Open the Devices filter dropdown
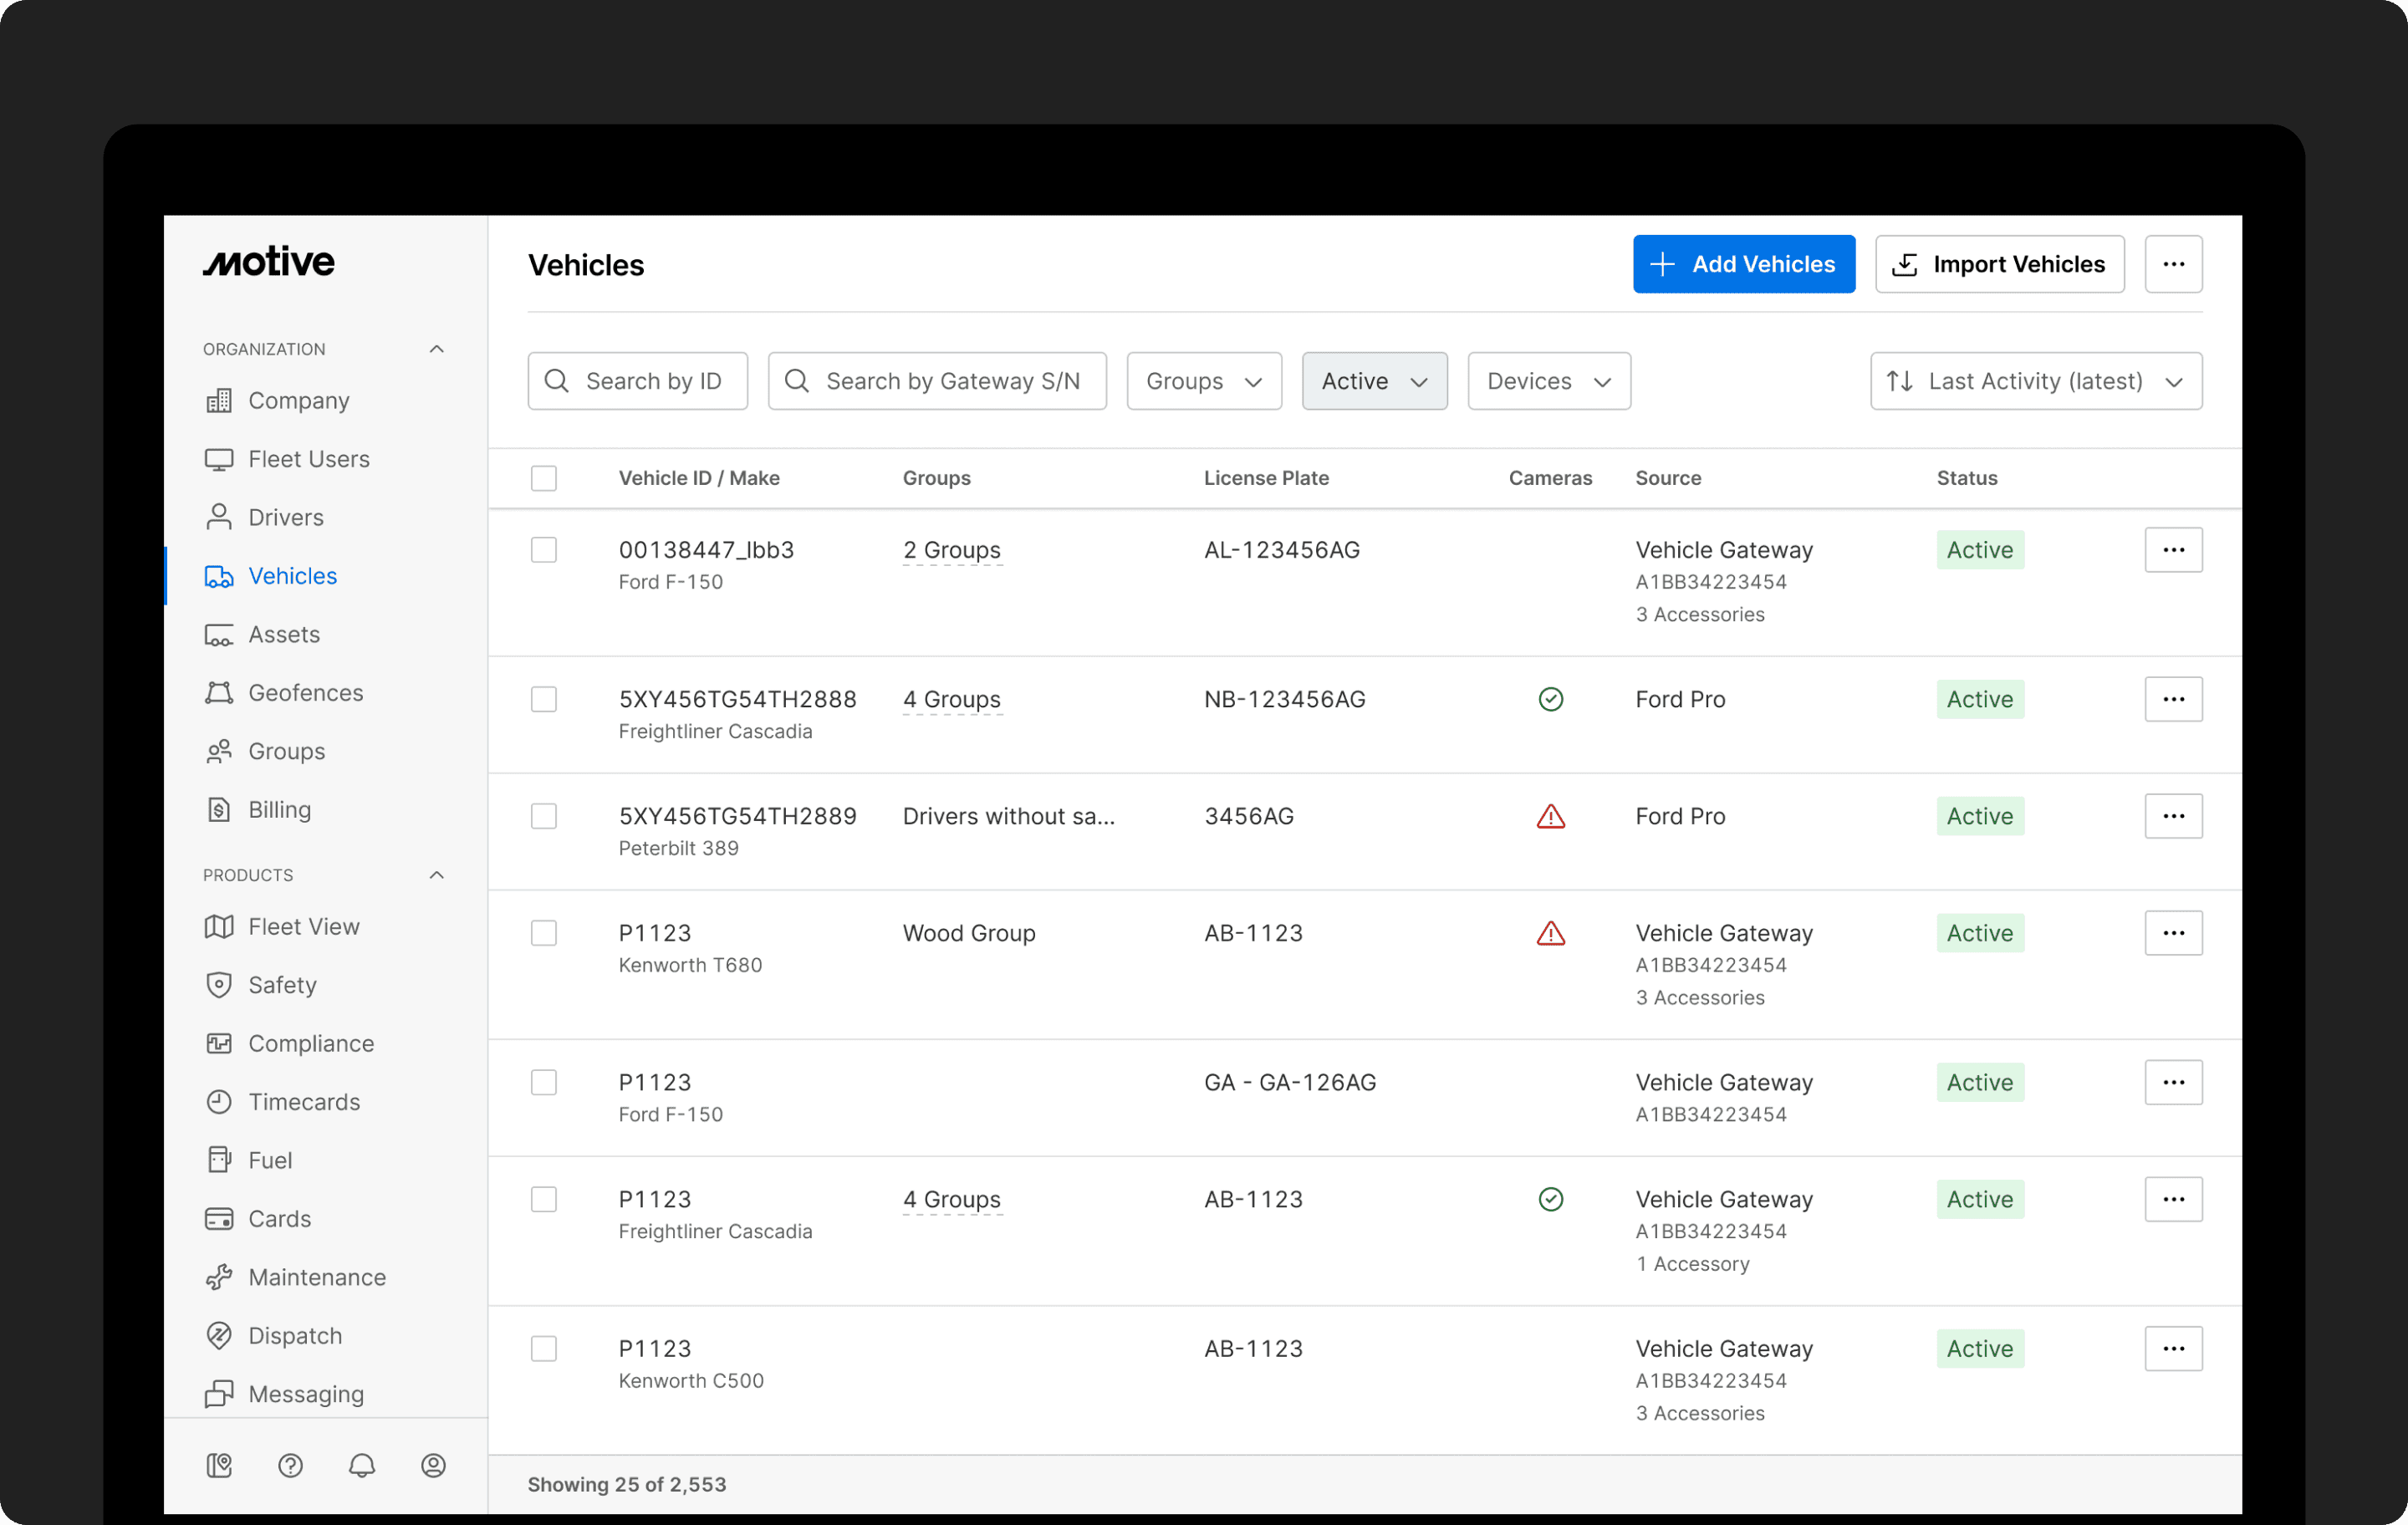The width and height of the screenshot is (2408, 1525). click(1548, 381)
